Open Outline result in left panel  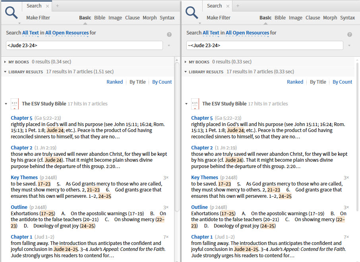pos(19,207)
